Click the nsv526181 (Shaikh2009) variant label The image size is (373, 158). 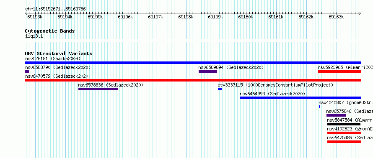(53, 59)
